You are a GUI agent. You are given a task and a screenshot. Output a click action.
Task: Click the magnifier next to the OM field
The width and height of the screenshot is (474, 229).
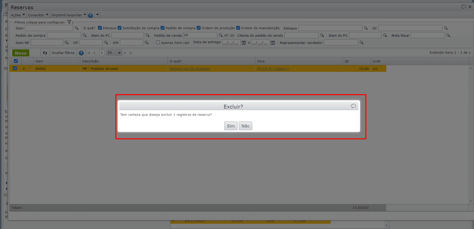(x=146, y=43)
